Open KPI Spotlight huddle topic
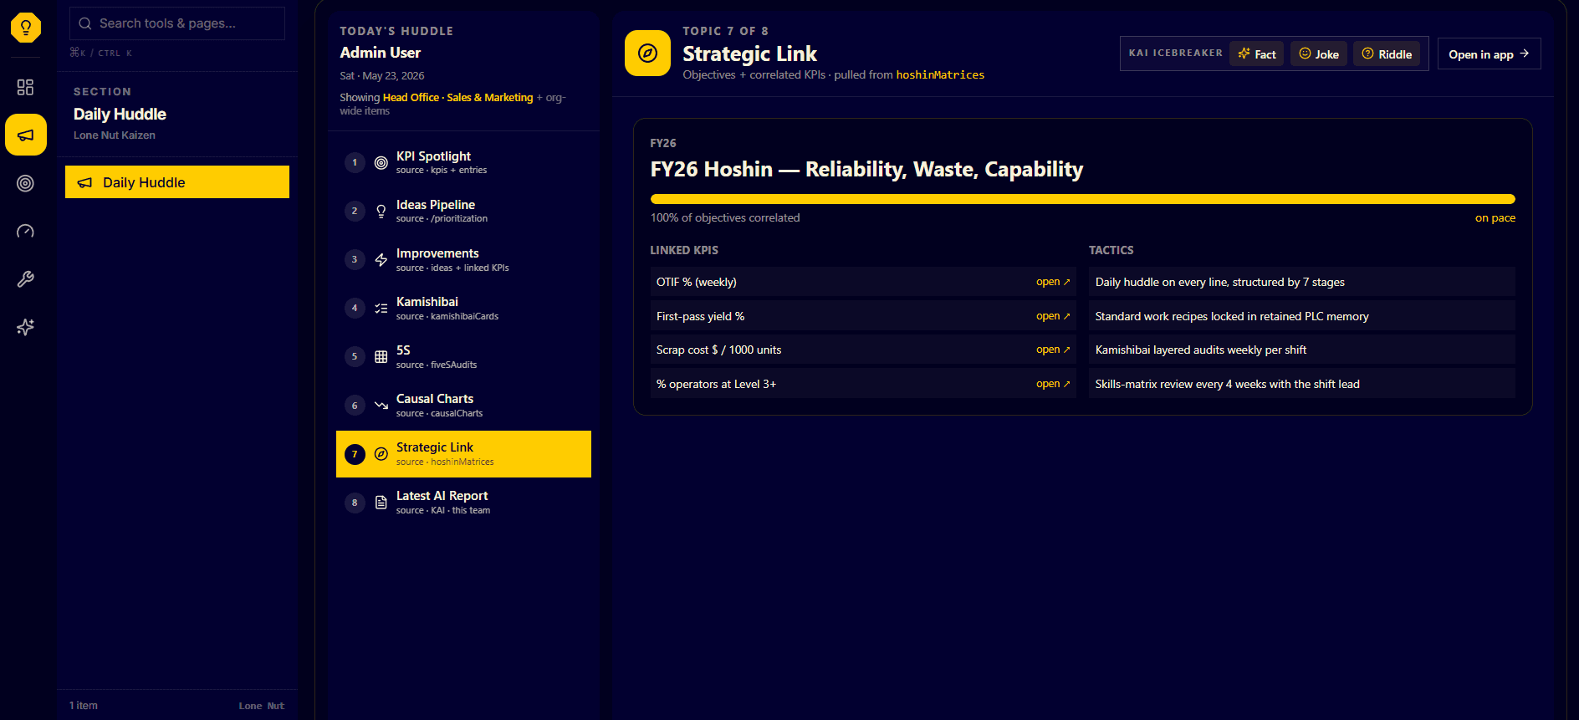 pyautogui.click(x=463, y=162)
